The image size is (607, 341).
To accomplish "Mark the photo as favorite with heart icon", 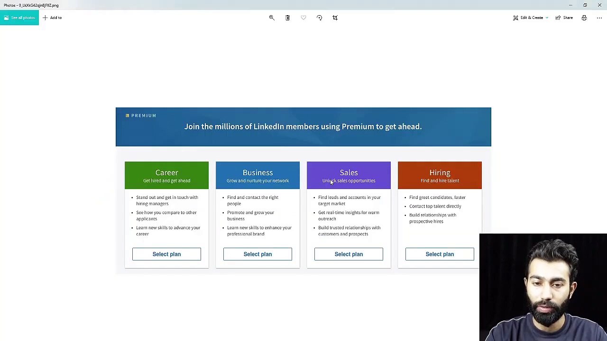I will point(303,18).
